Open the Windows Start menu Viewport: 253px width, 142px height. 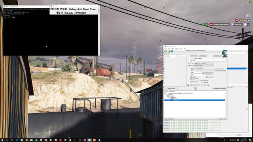tap(2, 140)
